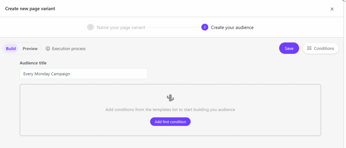Open the Conditions panel via its label

(x=324, y=48)
